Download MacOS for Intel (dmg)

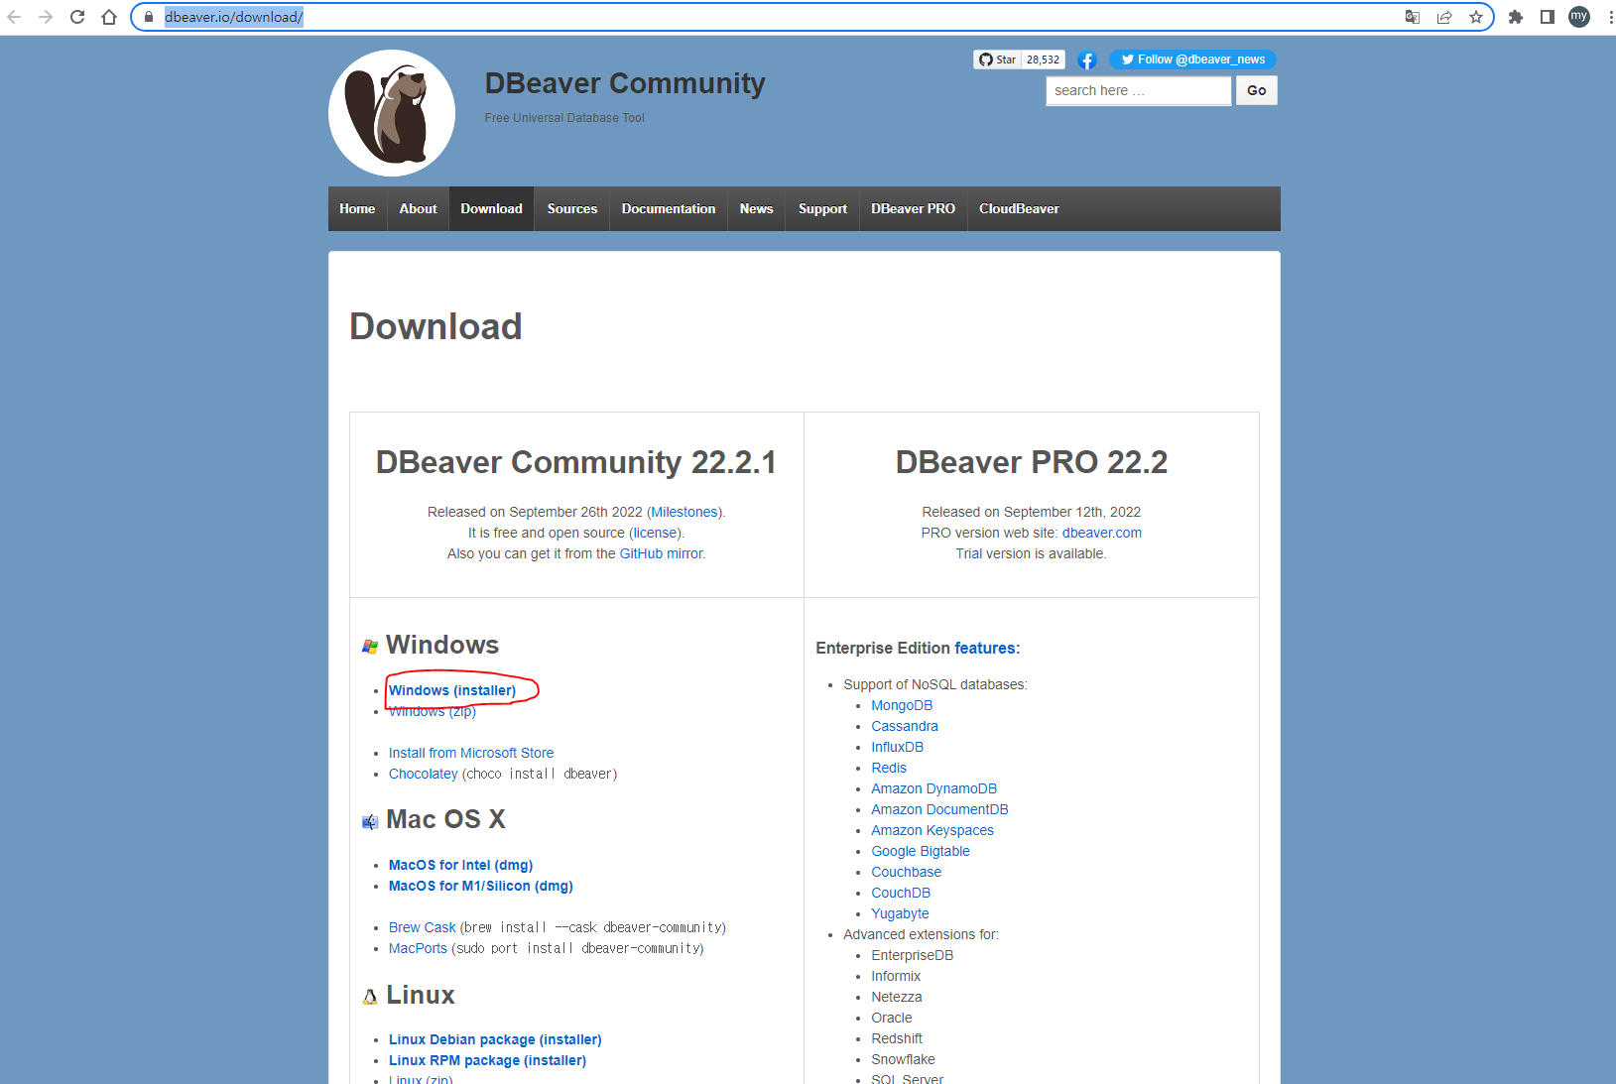[x=460, y=865]
